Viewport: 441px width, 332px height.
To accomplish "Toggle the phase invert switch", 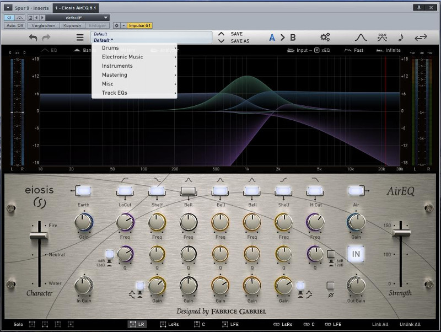I will pyautogui.click(x=330, y=286).
